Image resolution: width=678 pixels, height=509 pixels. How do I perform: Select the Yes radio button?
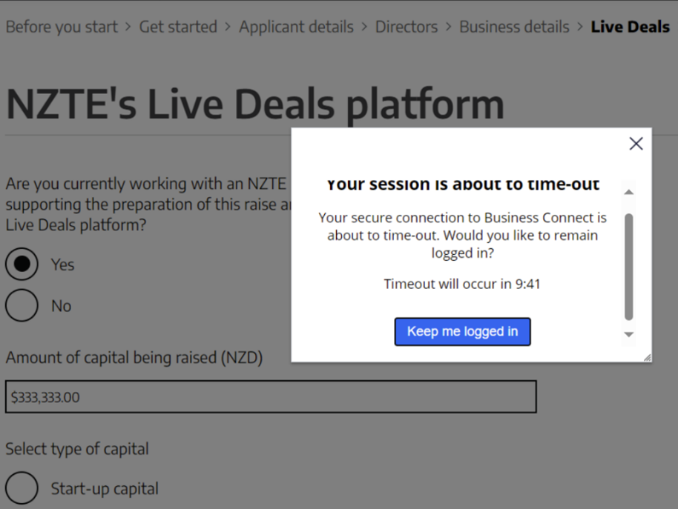tap(22, 264)
